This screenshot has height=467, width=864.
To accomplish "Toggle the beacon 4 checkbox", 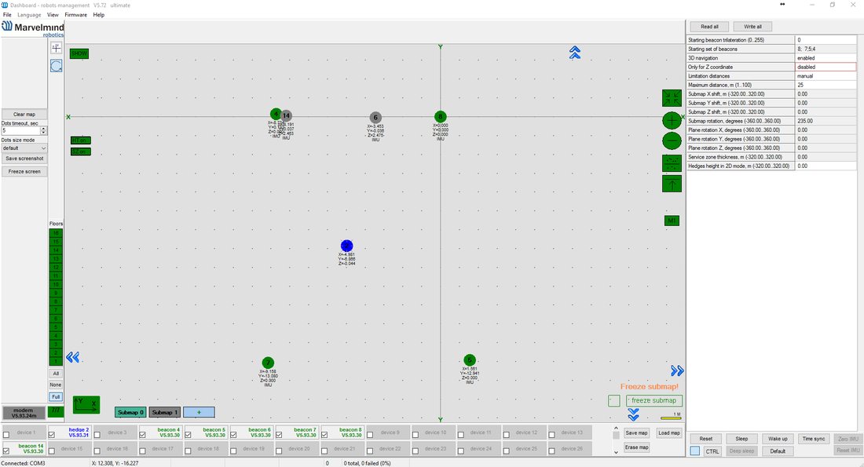I will 142,435.
